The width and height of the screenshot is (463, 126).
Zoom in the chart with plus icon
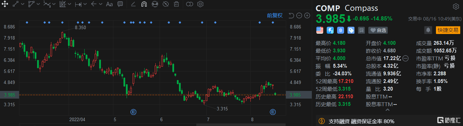click(307, 15)
